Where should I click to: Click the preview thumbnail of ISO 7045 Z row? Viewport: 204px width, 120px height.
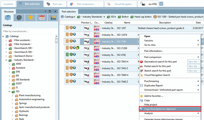tap(86, 68)
